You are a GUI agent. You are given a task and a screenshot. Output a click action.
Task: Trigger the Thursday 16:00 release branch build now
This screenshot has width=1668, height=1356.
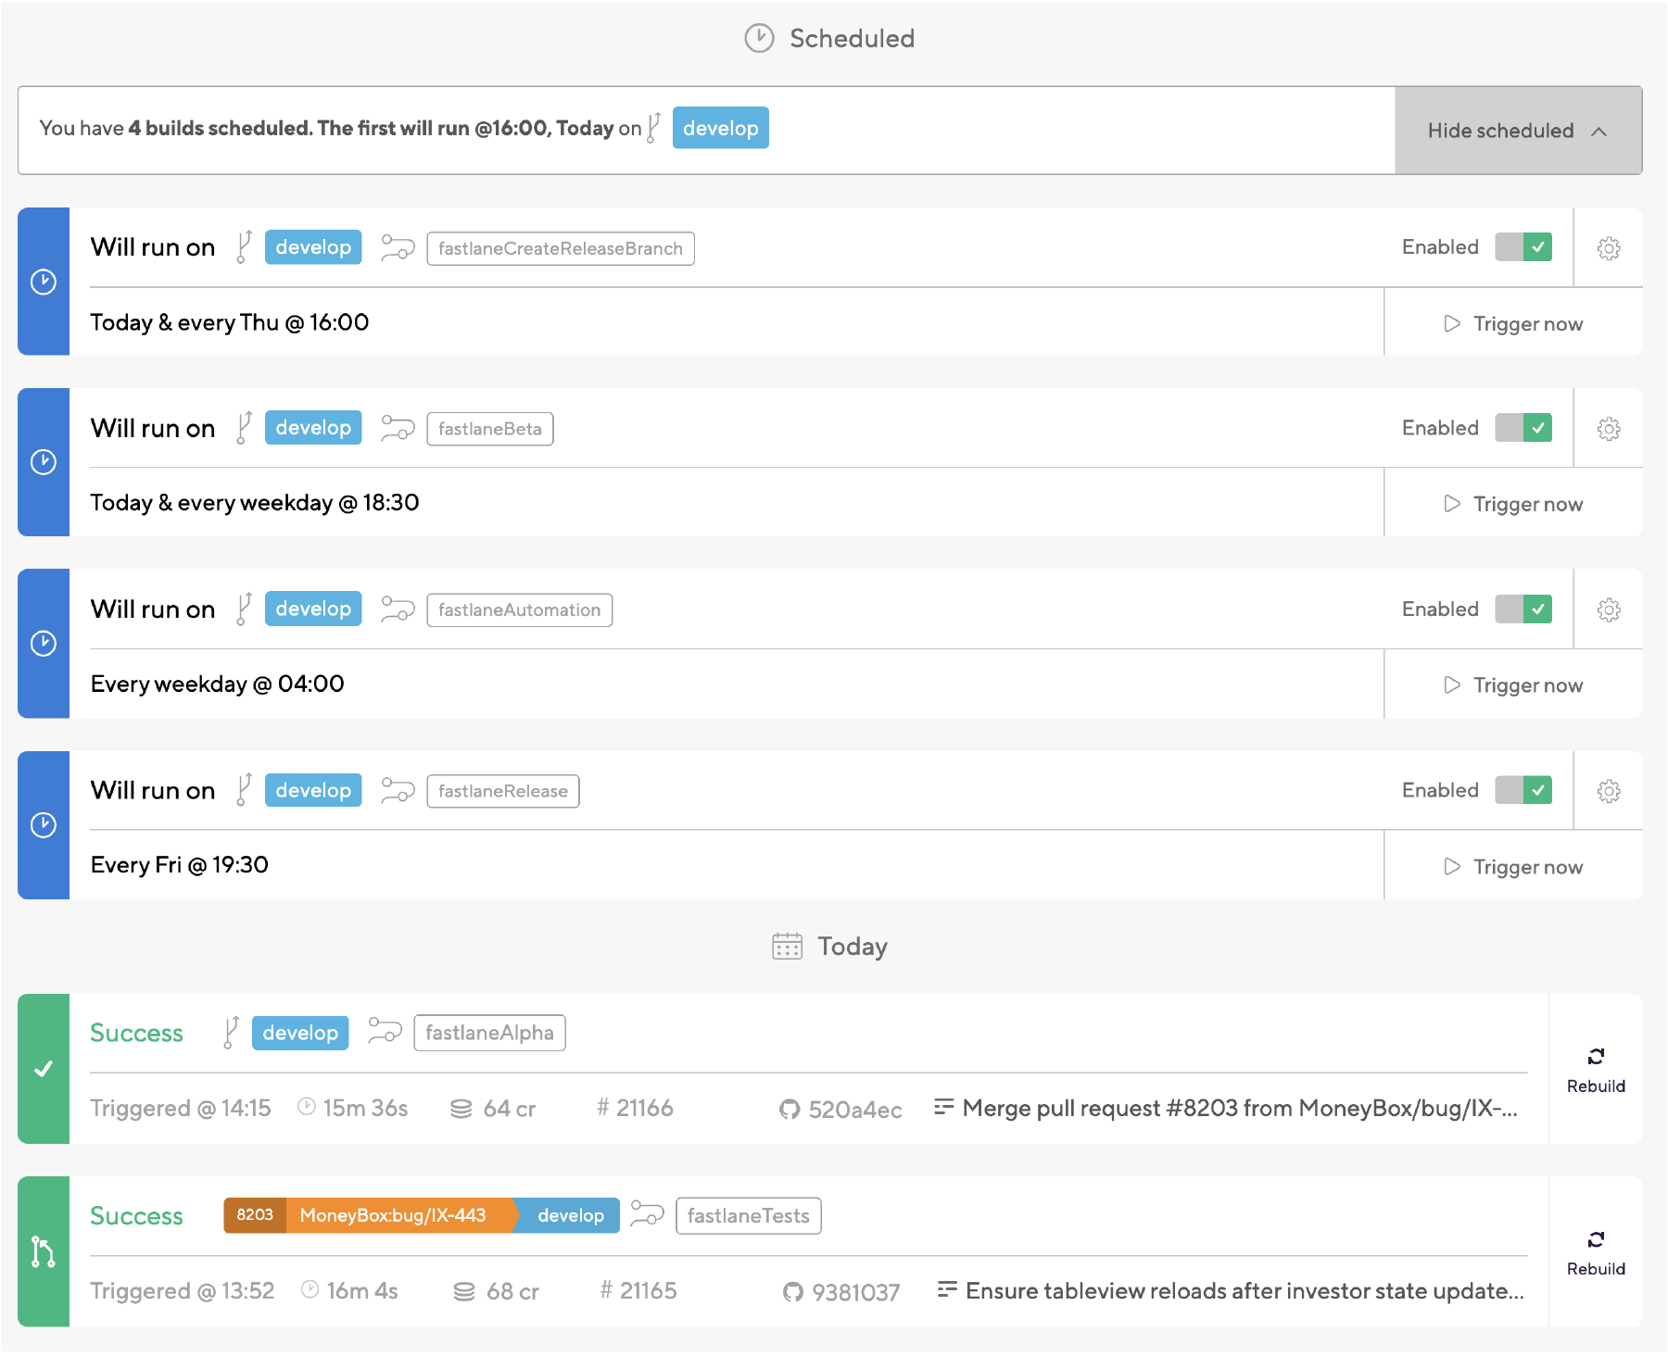click(x=1513, y=323)
